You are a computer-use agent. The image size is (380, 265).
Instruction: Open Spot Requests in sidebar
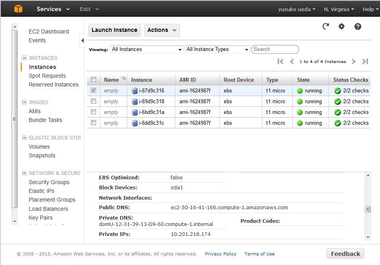[47, 76]
